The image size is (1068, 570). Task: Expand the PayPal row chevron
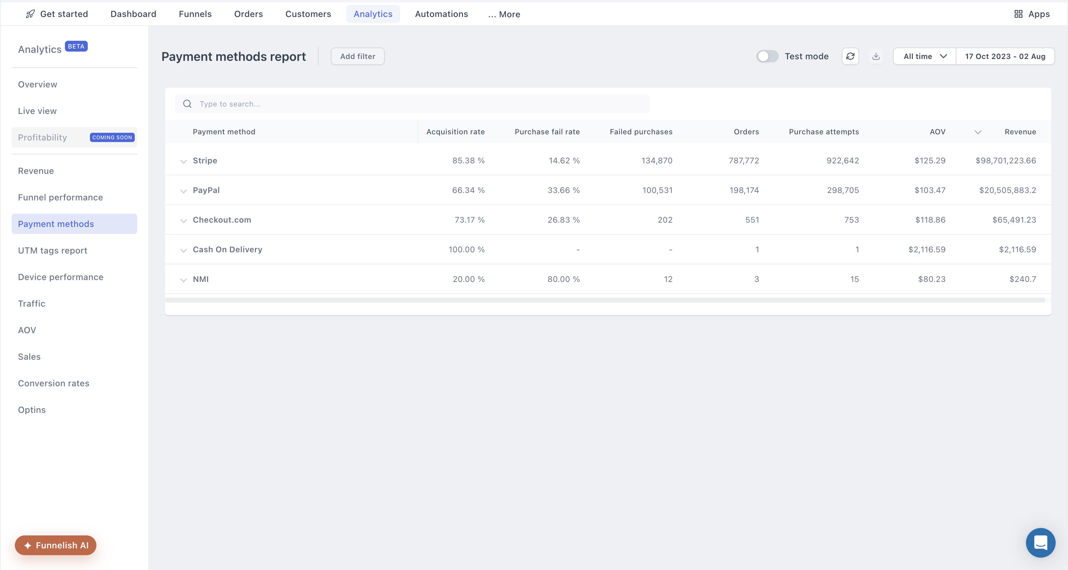183,191
